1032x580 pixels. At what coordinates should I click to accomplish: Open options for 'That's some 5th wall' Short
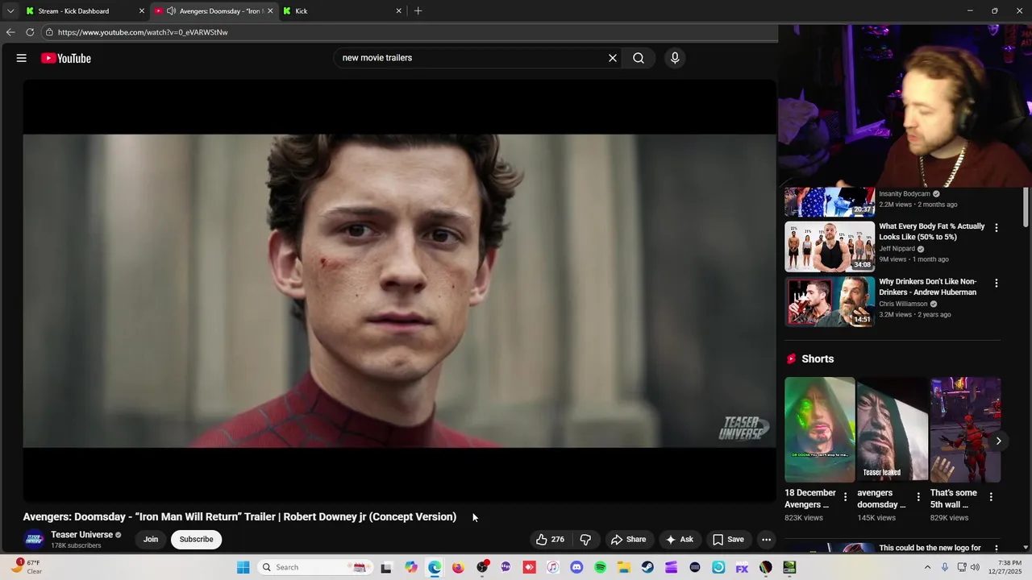point(991,497)
